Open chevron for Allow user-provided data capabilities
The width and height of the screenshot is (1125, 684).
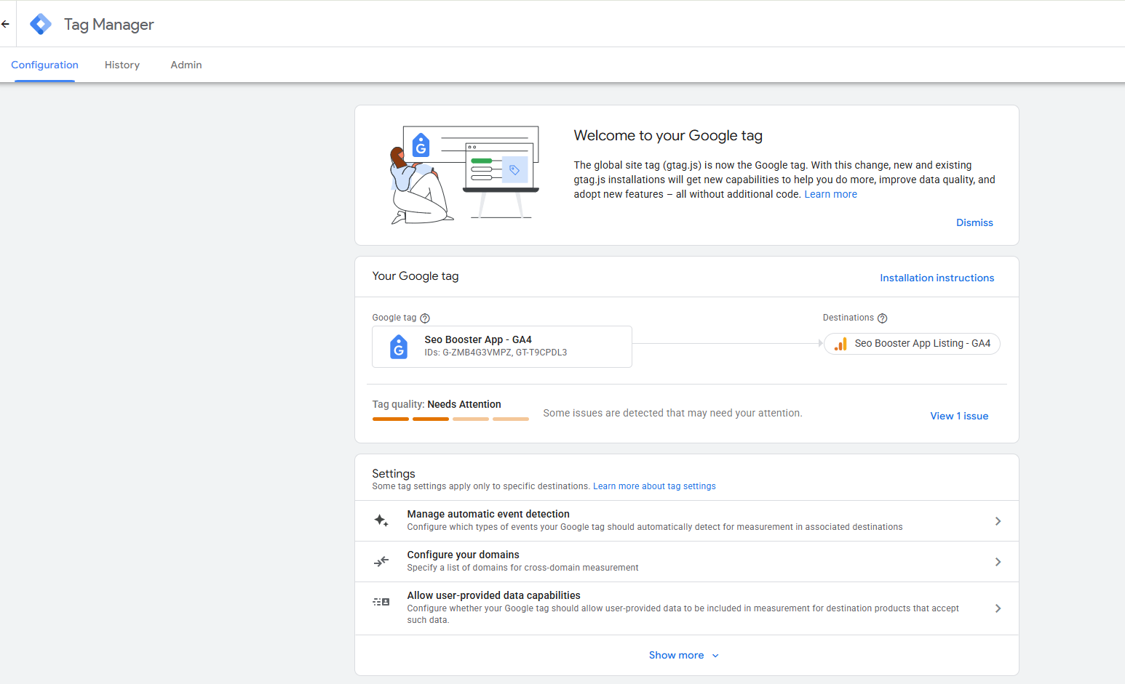[998, 608]
